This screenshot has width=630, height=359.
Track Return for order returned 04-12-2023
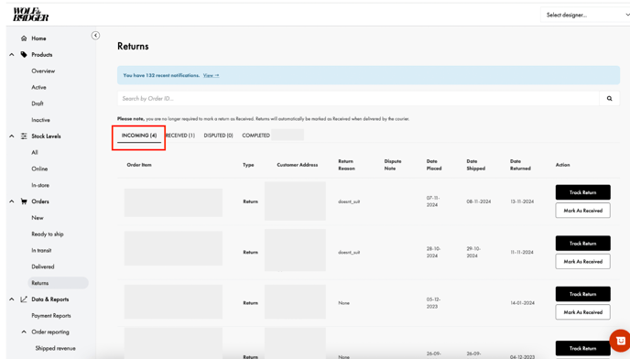(x=582, y=348)
